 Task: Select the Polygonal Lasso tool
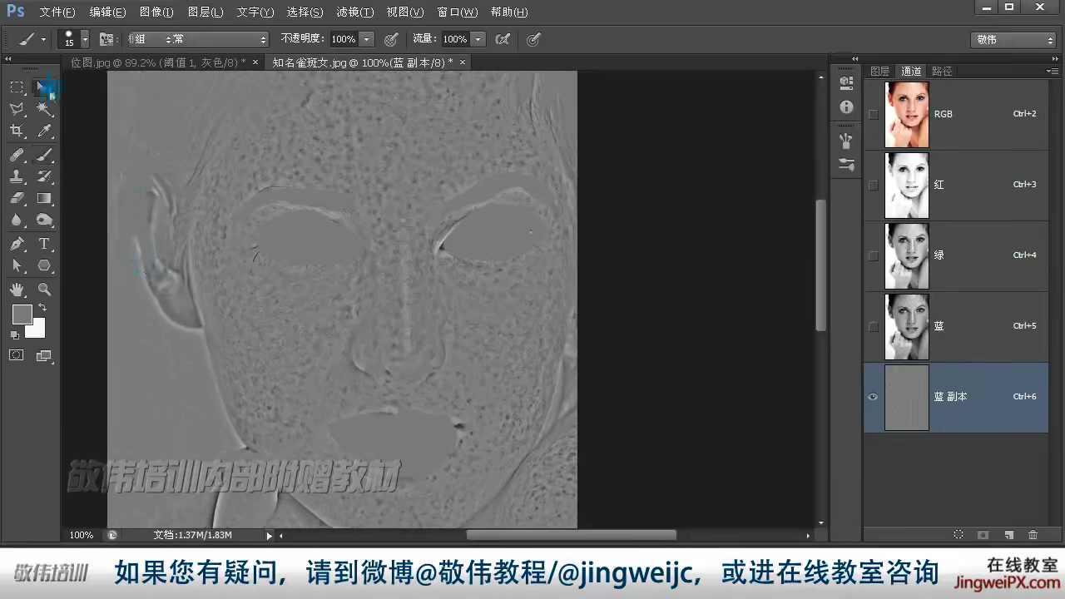click(x=17, y=109)
